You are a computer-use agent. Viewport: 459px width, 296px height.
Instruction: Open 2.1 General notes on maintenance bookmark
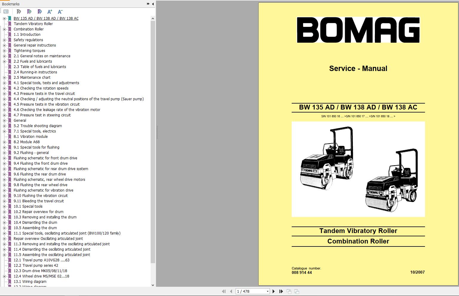tap(42, 56)
